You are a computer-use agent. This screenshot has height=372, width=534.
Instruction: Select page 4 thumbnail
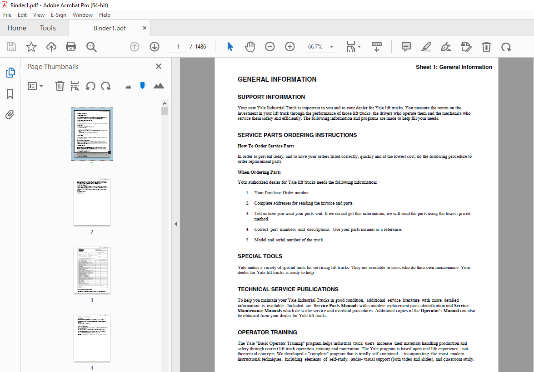click(x=92, y=338)
